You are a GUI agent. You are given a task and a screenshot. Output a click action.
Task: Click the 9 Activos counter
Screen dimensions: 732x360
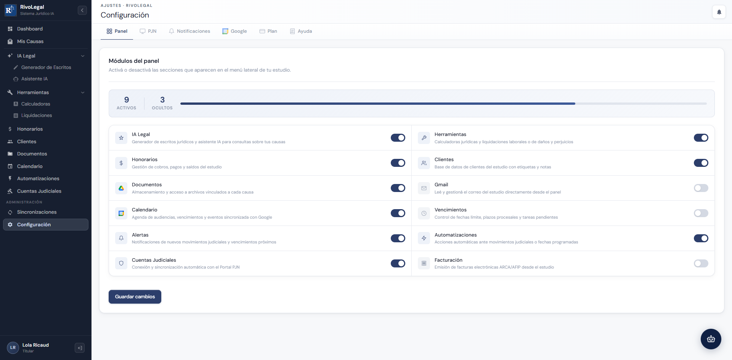[127, 103]
